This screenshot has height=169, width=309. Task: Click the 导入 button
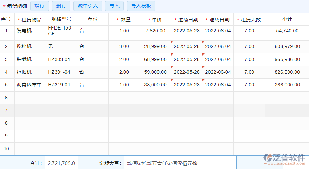114,6
